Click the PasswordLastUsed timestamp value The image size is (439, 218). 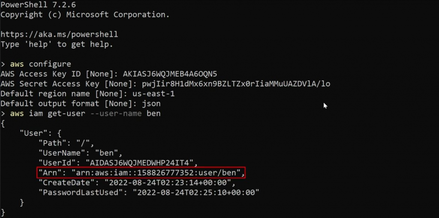(x=196, y=192)
